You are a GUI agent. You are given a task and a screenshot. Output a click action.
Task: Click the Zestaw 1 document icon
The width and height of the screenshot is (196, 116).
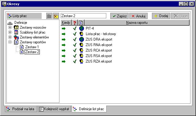(22, 47)
